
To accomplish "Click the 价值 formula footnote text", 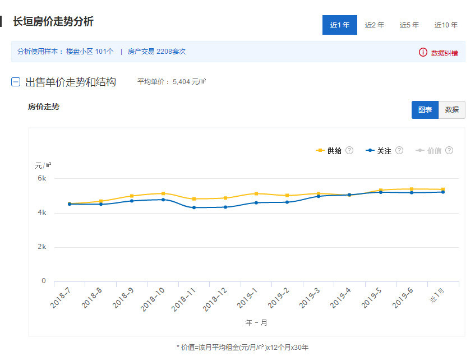I will (x=242, y=347).
